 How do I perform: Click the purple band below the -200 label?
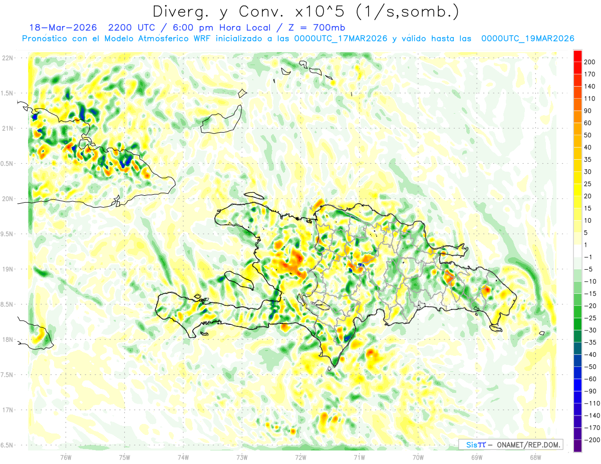577,445
